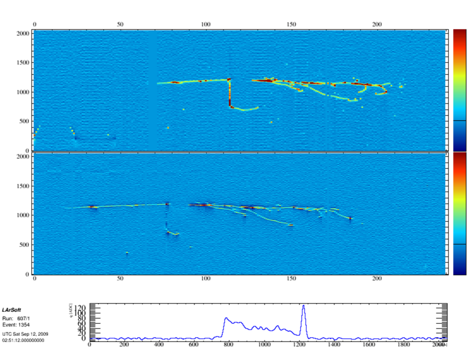Click the LArSoft title label
The image size is (467, 360).
pyautogui.click(x=11, y=310)
